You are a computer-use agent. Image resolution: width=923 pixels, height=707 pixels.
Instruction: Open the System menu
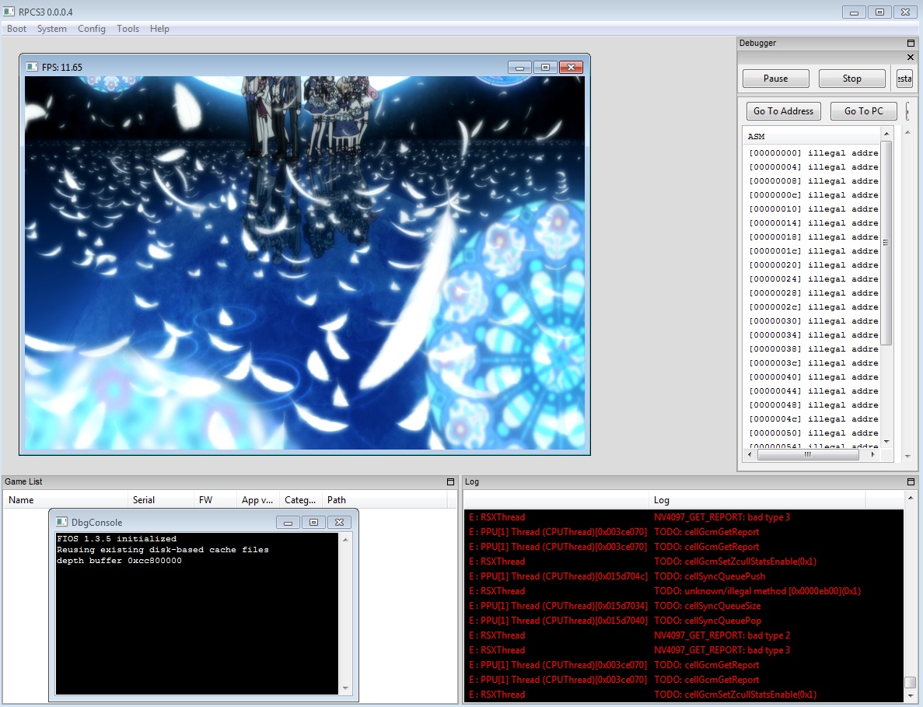[52, 28]
